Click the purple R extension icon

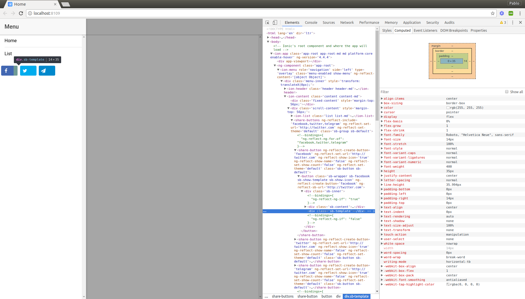coord(502,13)
